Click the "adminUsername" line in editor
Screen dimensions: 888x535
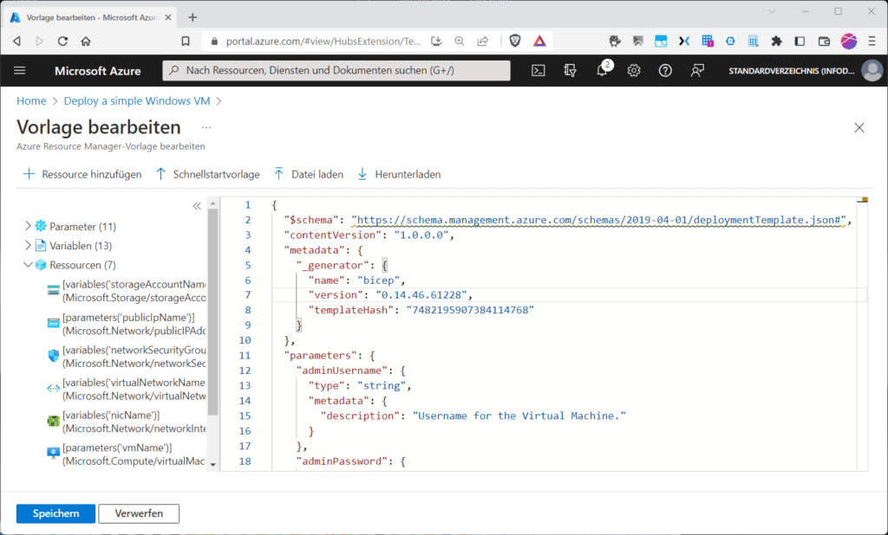[350, 371]
